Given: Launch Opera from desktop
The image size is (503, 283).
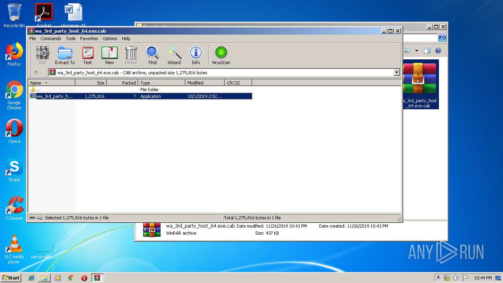Looking at the screenshot, I should click(x=14, y=131).
